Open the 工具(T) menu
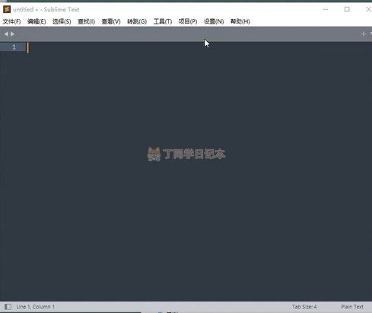 click(163, 21)
